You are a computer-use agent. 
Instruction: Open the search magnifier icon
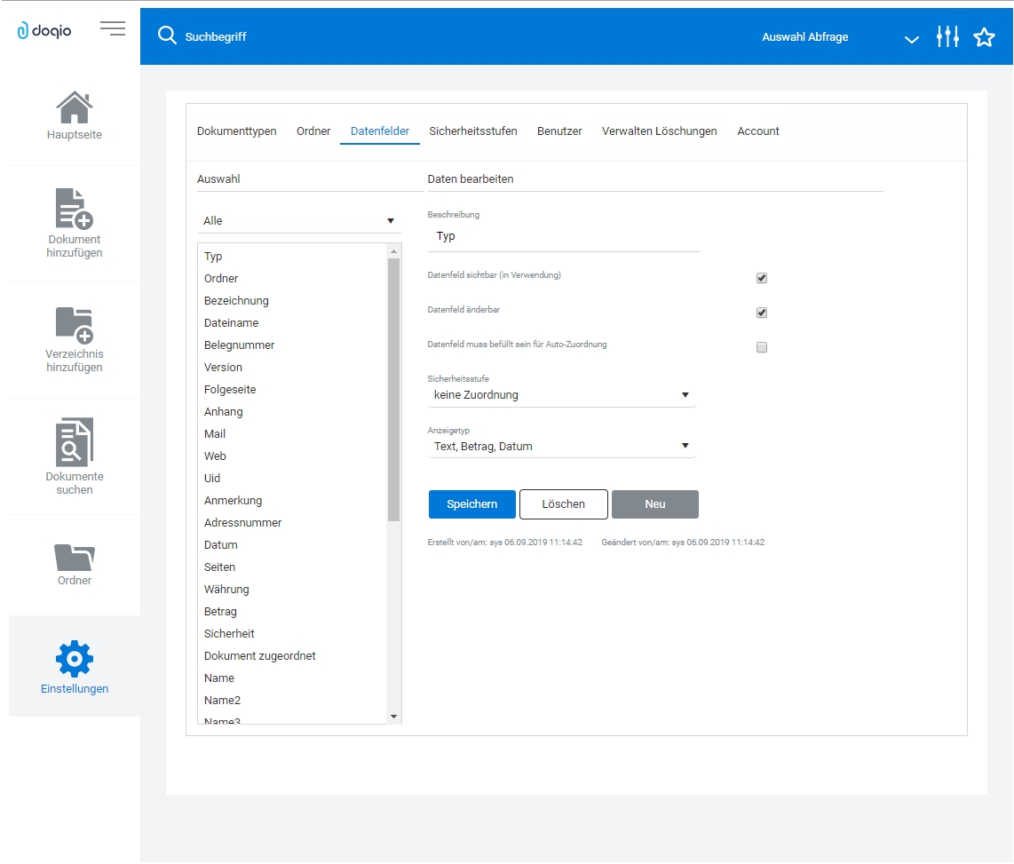[167, 36]
